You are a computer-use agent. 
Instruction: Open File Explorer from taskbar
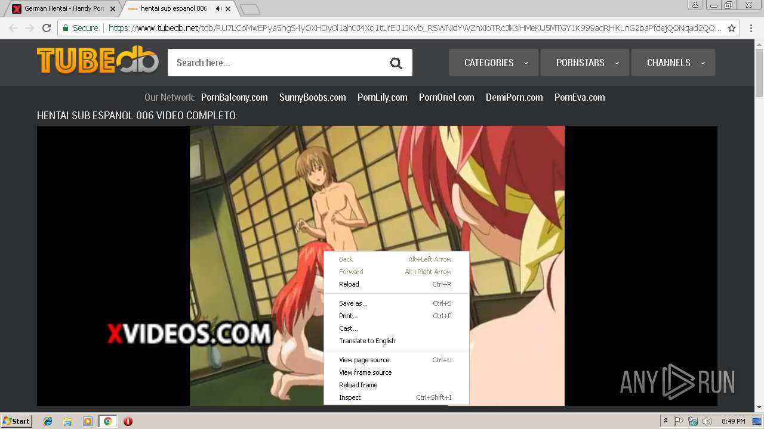point(67,421)
